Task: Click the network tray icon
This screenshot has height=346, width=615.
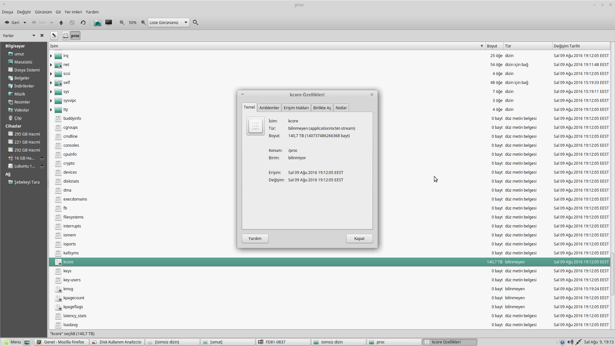Action: 578,342
